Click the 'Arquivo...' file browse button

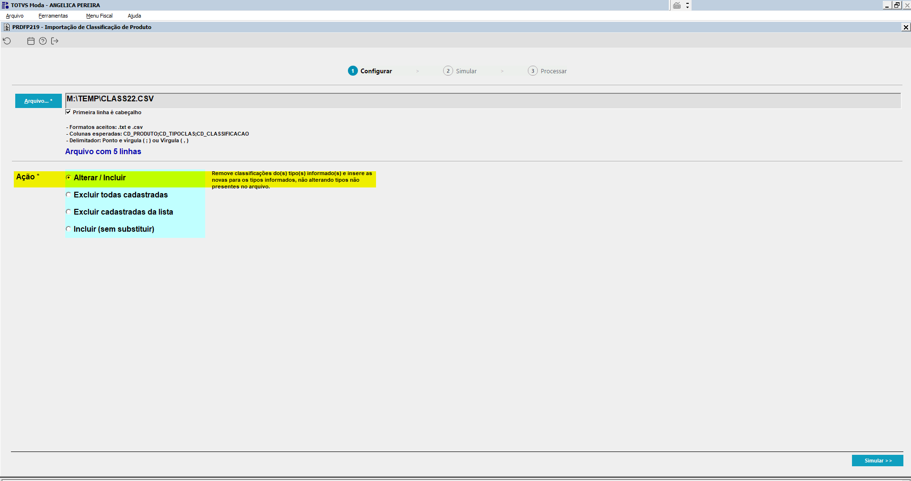coord(39,101)
